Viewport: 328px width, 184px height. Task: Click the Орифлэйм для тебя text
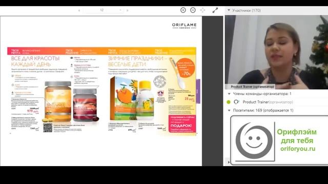297,136
